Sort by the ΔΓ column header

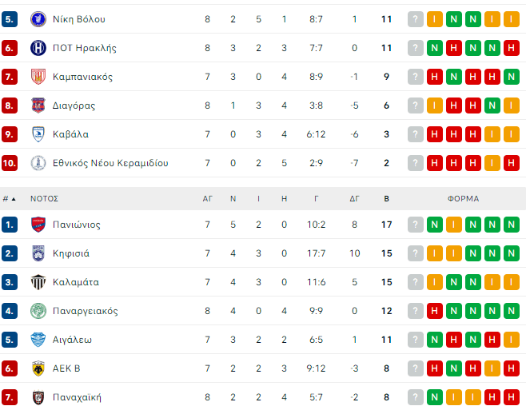click(x=354, y=198)
